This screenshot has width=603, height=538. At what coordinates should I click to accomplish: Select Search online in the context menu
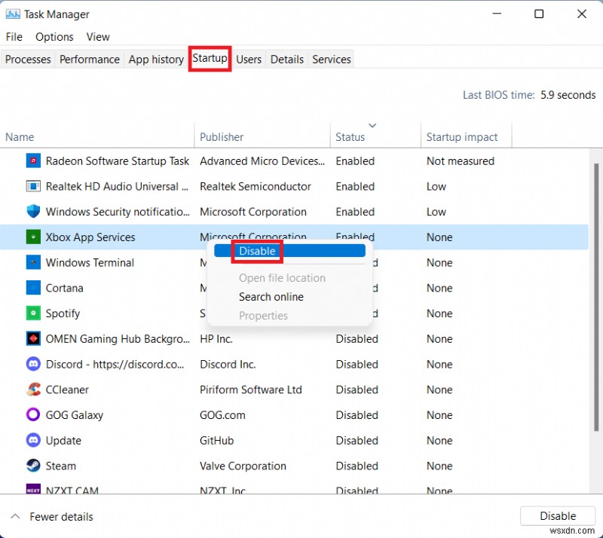point(271,297)
